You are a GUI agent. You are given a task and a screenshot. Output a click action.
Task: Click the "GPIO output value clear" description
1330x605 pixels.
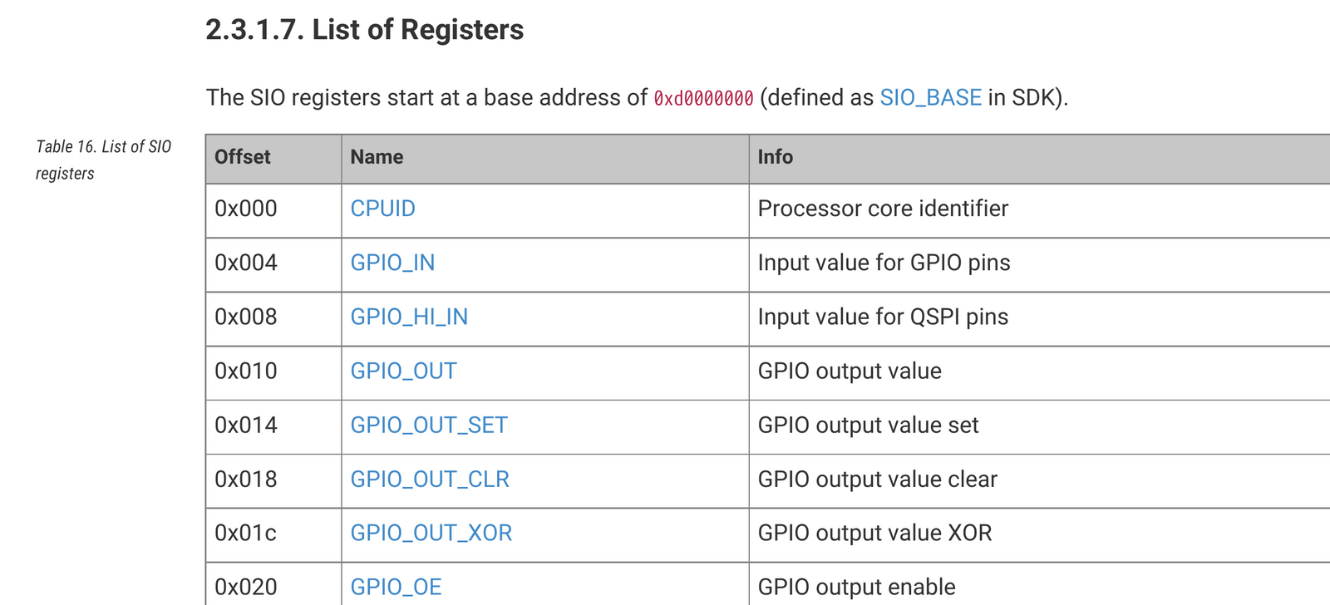tap(877, 479)
